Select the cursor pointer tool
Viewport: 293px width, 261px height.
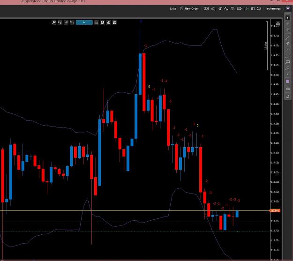point(288,18)
